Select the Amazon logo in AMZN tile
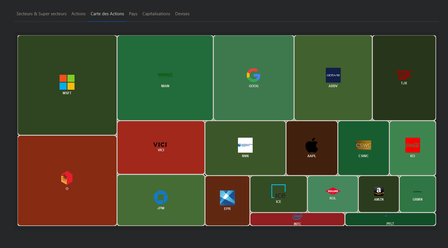 tap(379, 191)
